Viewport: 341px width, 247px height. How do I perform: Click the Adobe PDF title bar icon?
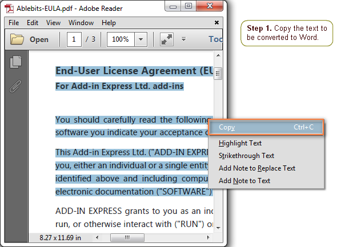pyautogui.click(x=10, y=9)
